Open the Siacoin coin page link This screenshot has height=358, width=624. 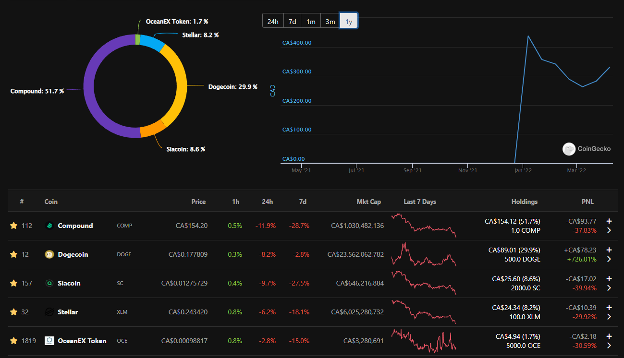69,283
